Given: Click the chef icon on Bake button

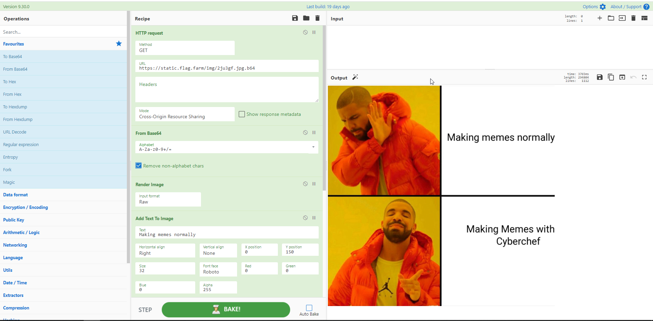Looking at the screenshot, I should click(216, 309).
